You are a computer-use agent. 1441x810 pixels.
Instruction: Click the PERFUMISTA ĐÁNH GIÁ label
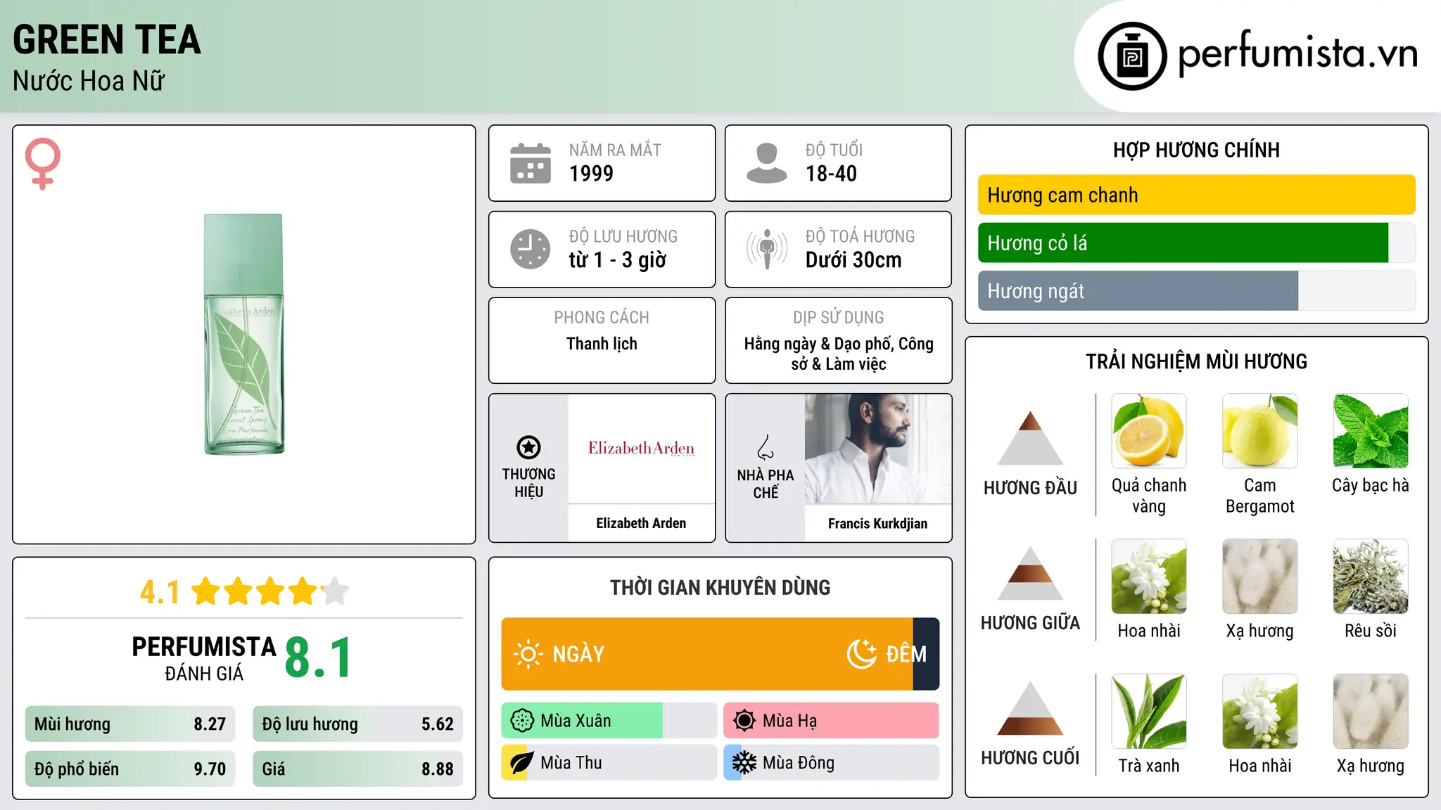coord(204,658)
